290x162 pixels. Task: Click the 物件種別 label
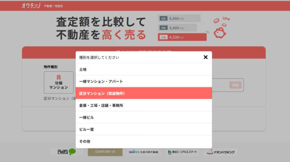[50, 67]
